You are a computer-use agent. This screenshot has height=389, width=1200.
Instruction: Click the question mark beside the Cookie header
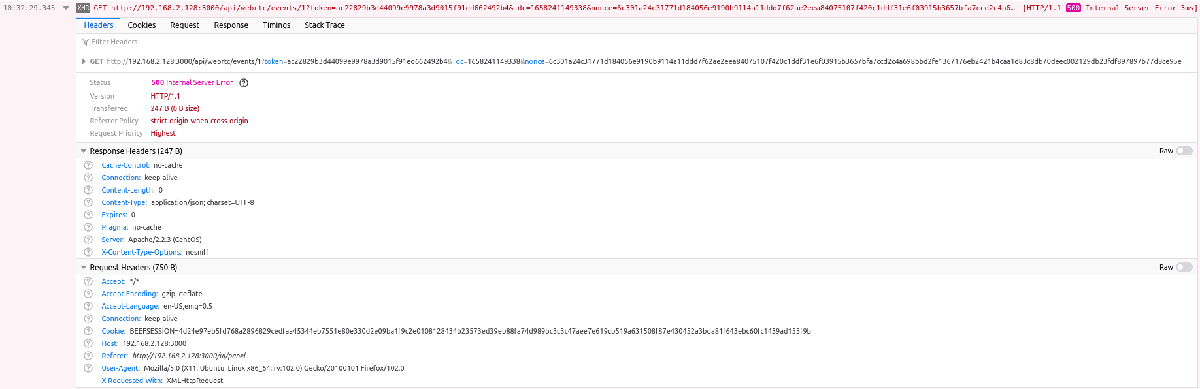[89, 331]
